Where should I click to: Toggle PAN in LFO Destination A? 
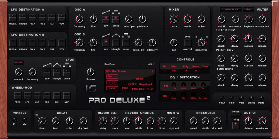click(x=52, y=18)
